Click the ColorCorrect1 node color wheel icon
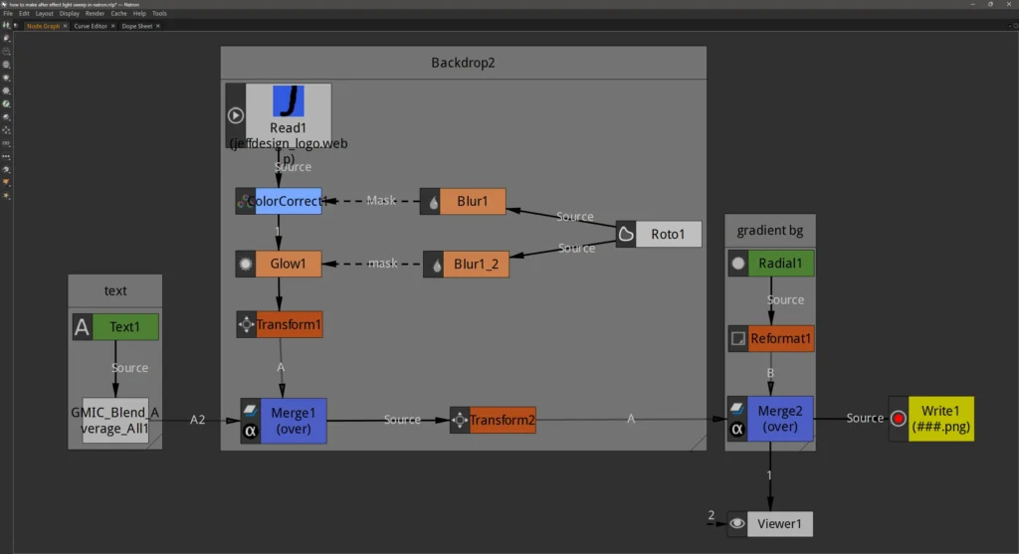Screen dimensions: 1019x554 [x=245, y=201]
